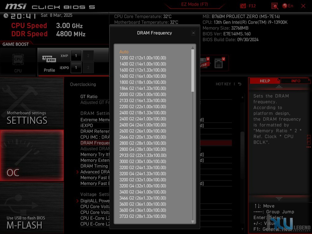Viewport: 312px width, 234px height.
Task: Click the DRAM Frequency list scrollbar thumb
Action: [192, 70]
